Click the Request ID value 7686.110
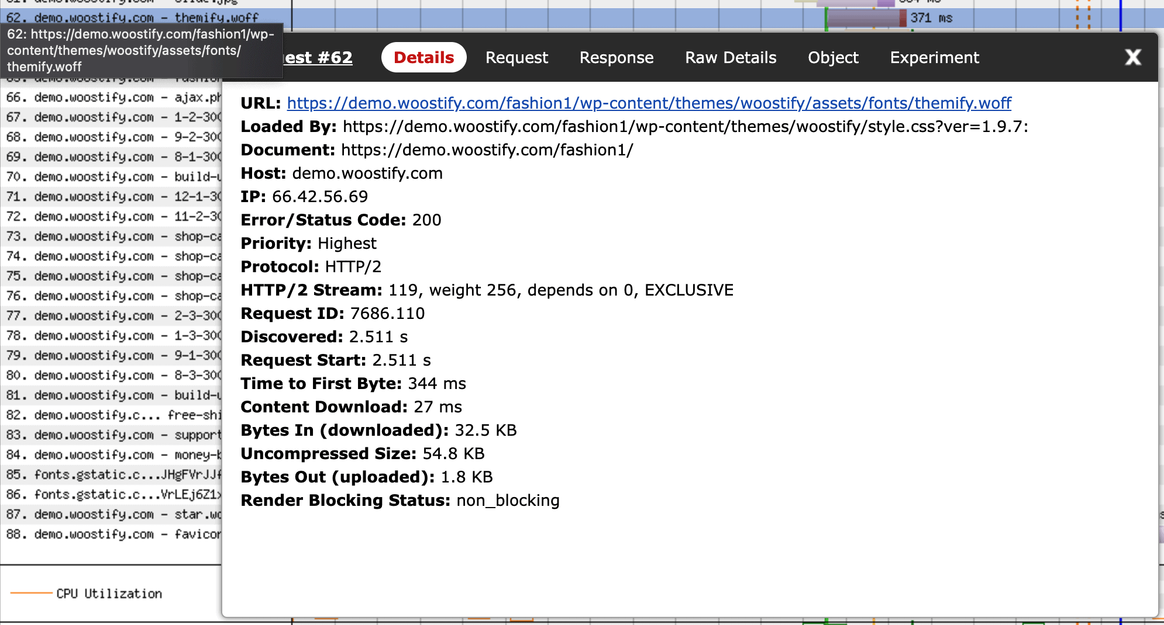 387,314
